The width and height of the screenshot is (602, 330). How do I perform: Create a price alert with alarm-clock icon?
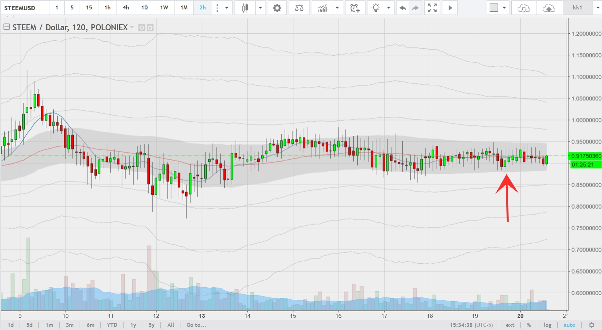(355, 8)
